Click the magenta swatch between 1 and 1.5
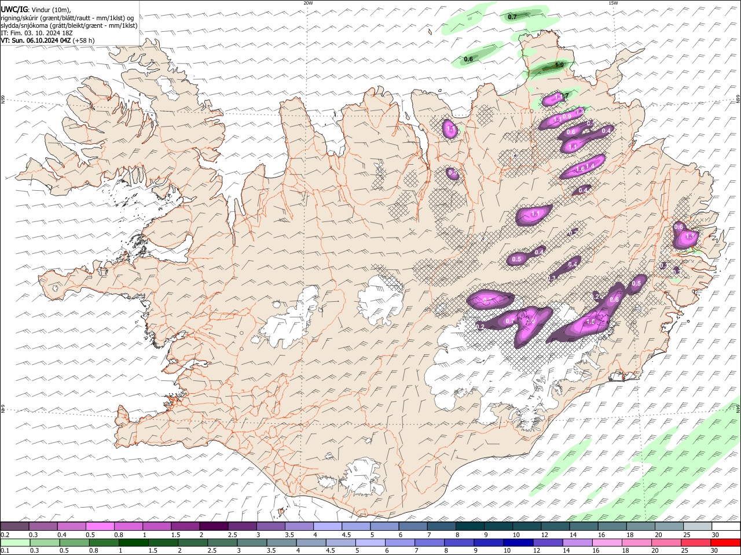The width and height of the screenshot is (741, 555). point(157,527)
